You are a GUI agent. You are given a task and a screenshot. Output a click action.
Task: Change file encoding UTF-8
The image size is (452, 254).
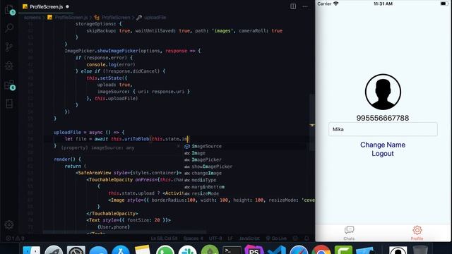tap(215, 238)
